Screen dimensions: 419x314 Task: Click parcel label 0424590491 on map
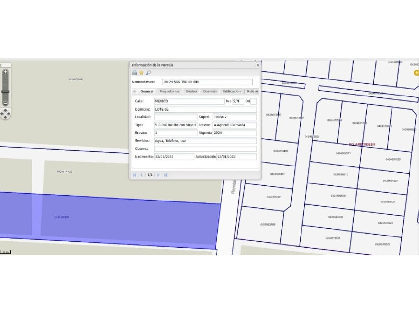click(274, 197)
